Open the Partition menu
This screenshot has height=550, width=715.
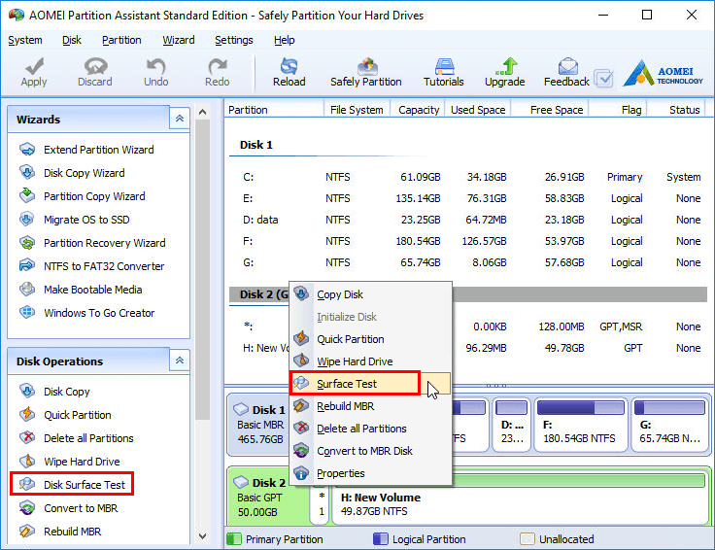(x=121, y=40)
